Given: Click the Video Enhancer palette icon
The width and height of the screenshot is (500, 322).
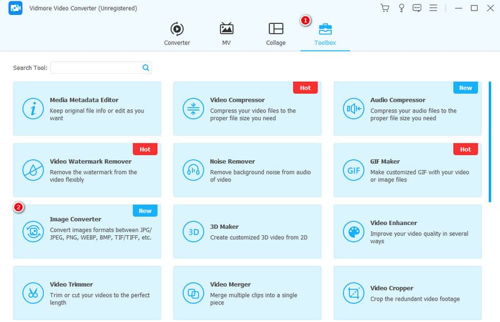Looking at the screenshot, I should pos(352,231).
